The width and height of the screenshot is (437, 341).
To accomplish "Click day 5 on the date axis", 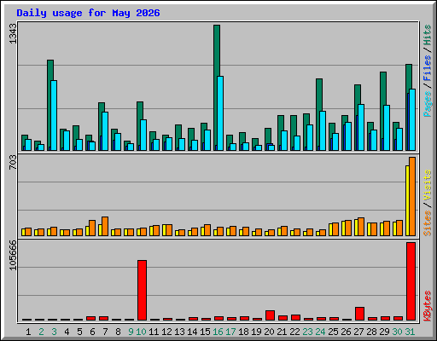I will (79, 332).
